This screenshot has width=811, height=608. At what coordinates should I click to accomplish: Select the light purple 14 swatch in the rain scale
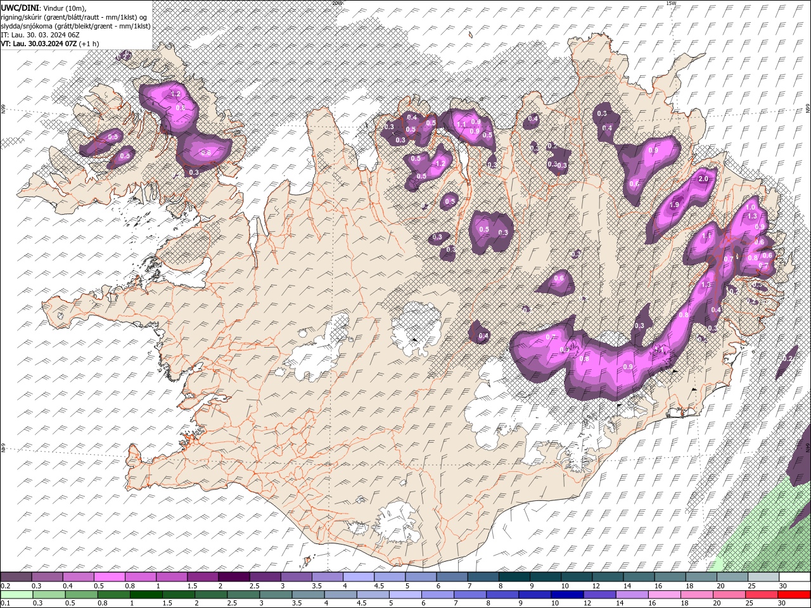632,595
